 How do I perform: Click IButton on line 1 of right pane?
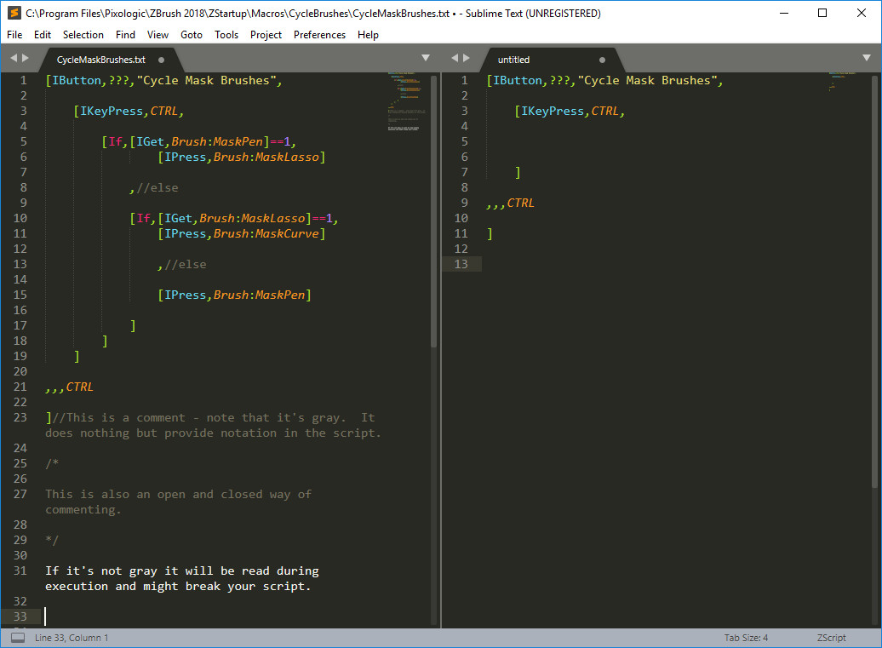pyautogui.click(x=518, y=80)
